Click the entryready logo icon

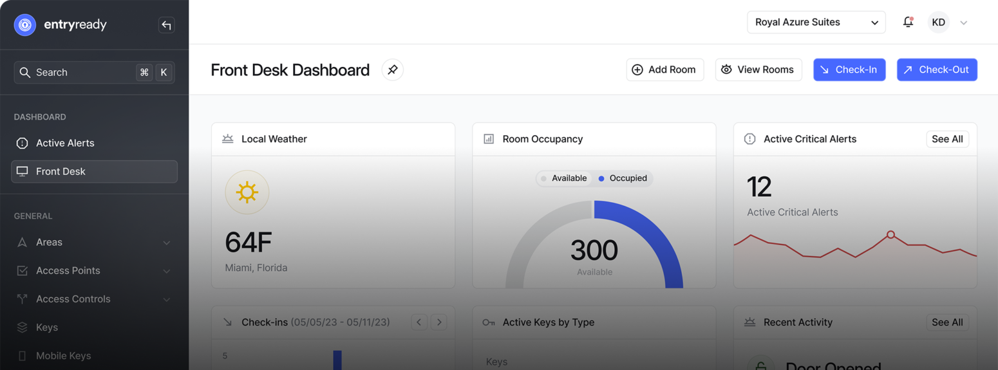tap(25, 25)
